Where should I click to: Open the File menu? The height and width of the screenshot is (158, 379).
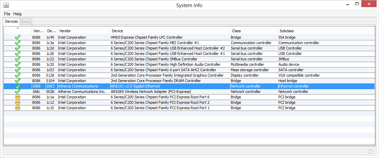pyautogui.click(x=7, y=14)
